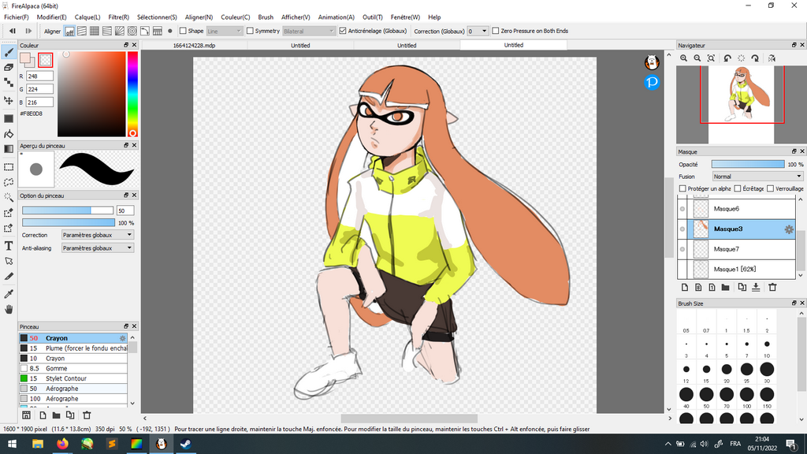
Task: Open the Shape Line dropdown
Action: [225, 31]
